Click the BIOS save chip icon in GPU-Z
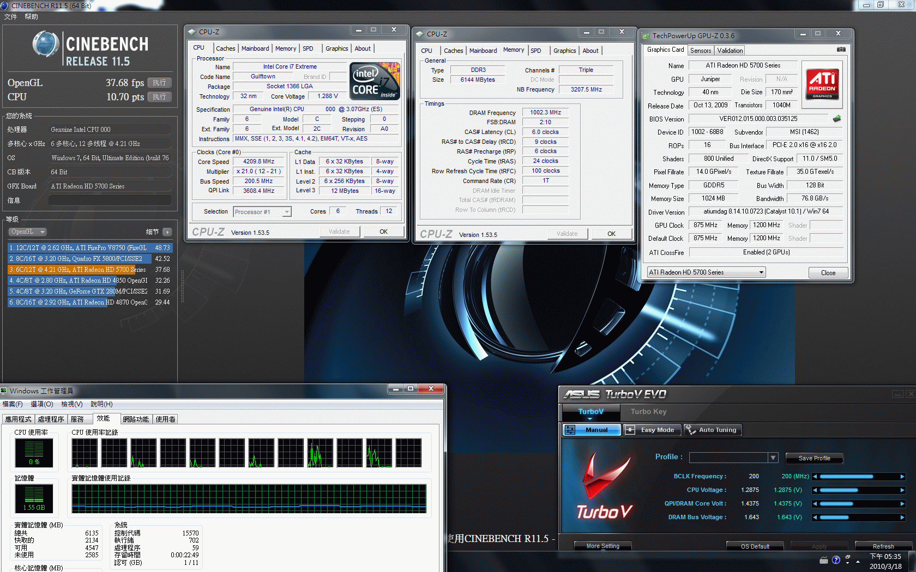 [837, 118]
